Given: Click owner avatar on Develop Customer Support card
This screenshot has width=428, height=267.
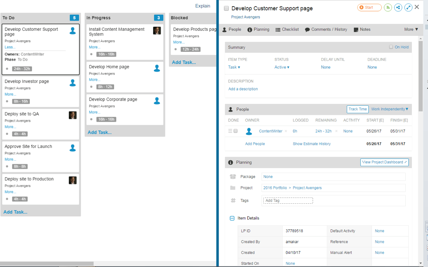Looking at the screenshot, I should (72, 31).
